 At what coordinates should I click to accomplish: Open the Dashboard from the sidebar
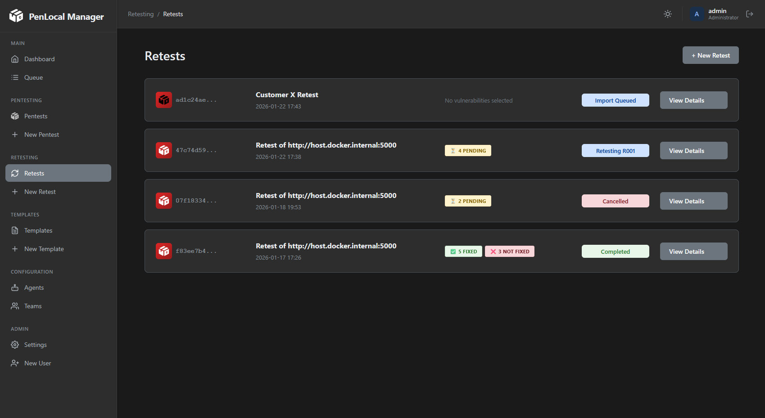click(39, 58)
